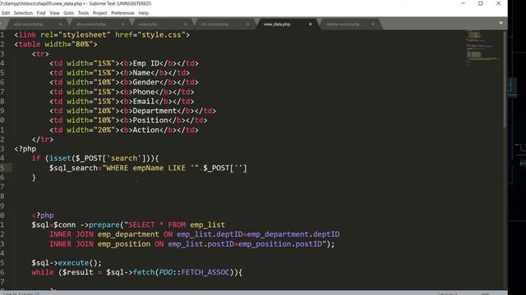Switch to the index.php tab

(x=148, y=24)
